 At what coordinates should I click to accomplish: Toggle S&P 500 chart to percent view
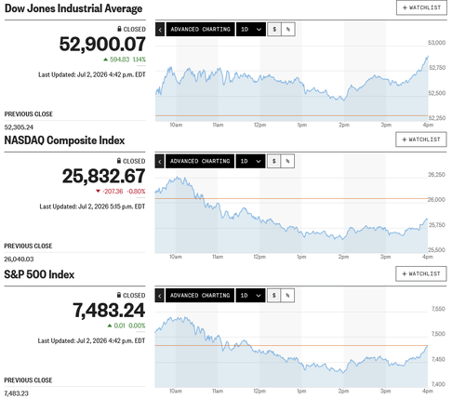click(x=287, y=296)
